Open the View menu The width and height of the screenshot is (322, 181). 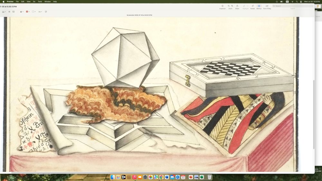click(x=29, y=1)
